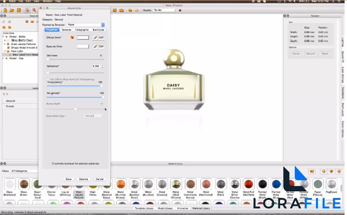Click the delete material icon in Material Library
Screen dimensions: 347x215
click(x=312, y=171)
